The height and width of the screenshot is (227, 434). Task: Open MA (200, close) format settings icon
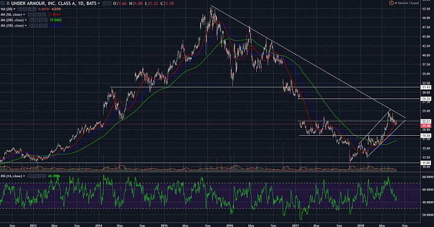(36, 20)
